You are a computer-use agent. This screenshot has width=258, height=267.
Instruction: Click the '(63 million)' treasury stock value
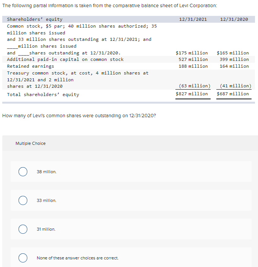tap(194, 86)
